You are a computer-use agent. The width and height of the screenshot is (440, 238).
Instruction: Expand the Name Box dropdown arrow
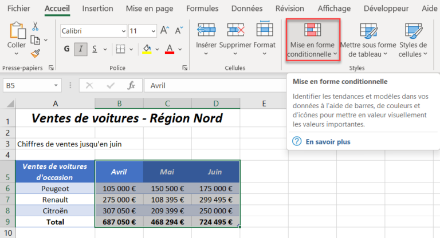[x=56, y=85]
